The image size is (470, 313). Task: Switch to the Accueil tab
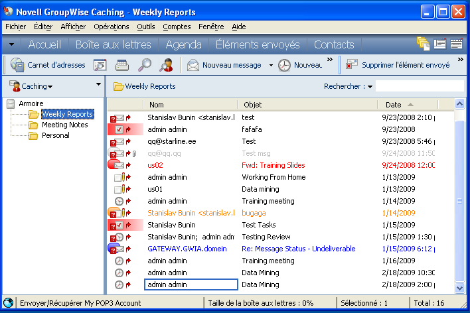pos(44,44)
